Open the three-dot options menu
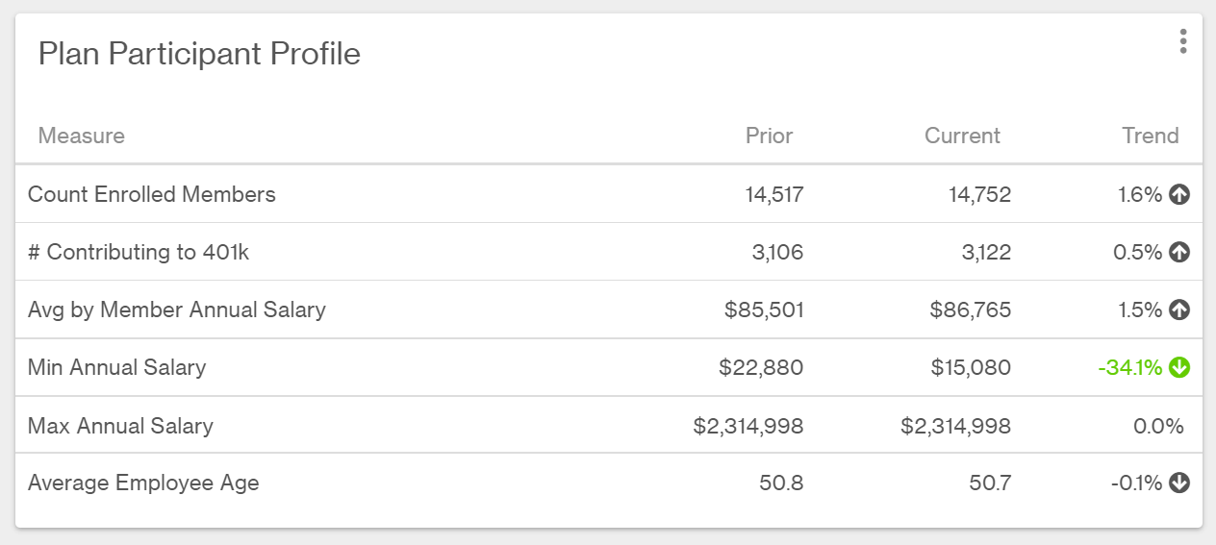This screenshot has width=1216, height=545. point(1182,41)
